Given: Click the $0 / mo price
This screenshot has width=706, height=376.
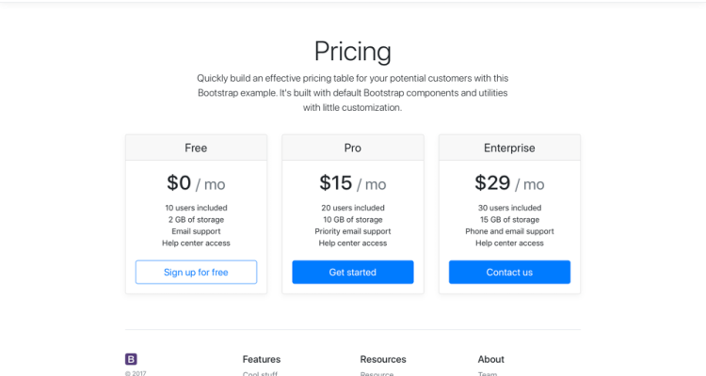Looking at the screenshot, I should 196,183.
